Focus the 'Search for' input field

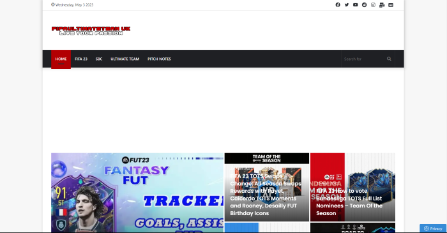[x=363, y=59]
